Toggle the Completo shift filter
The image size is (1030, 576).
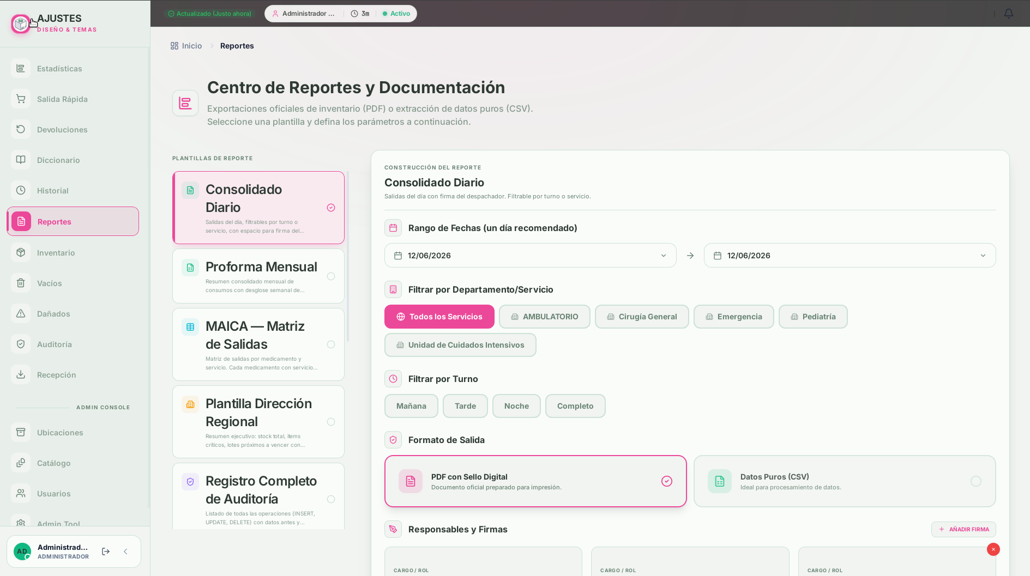click(575, 406)
